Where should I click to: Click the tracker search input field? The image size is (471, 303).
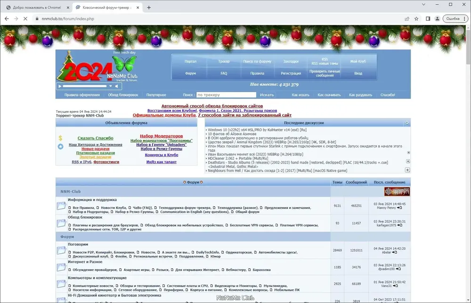coord(226,95)
